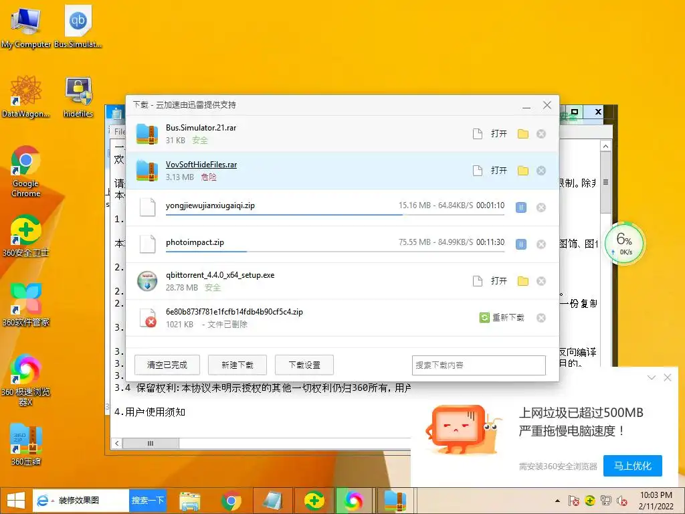Open Google Chrome desktop shortcut

click(x=26, y=171)
